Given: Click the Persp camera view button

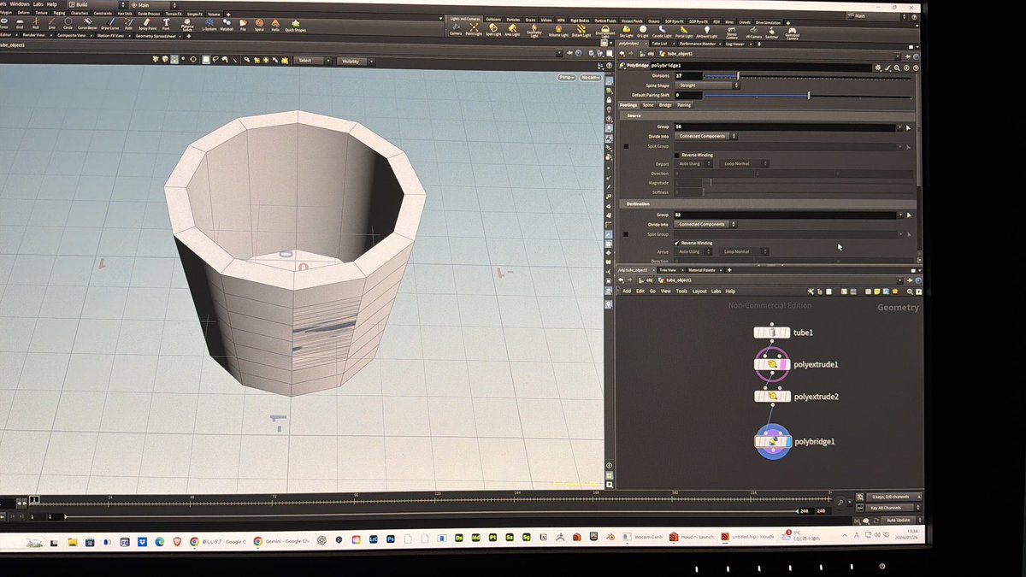Looking at the screenshot, I should pyautogui.click(x=567, y=78).
